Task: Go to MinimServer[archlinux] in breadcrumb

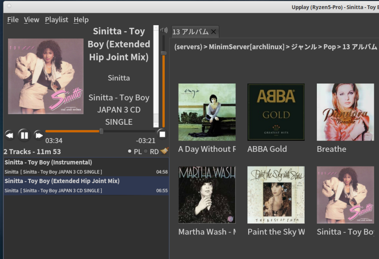Action: (x=246, y=46)
